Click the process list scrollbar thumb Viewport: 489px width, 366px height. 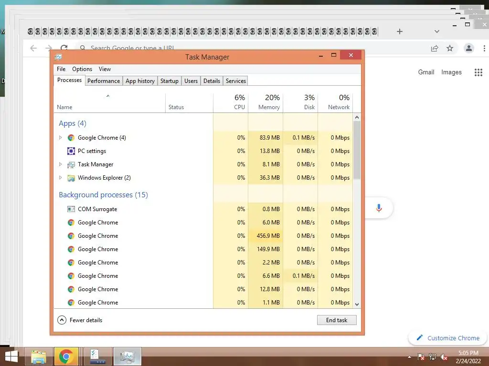pos(357,150)
